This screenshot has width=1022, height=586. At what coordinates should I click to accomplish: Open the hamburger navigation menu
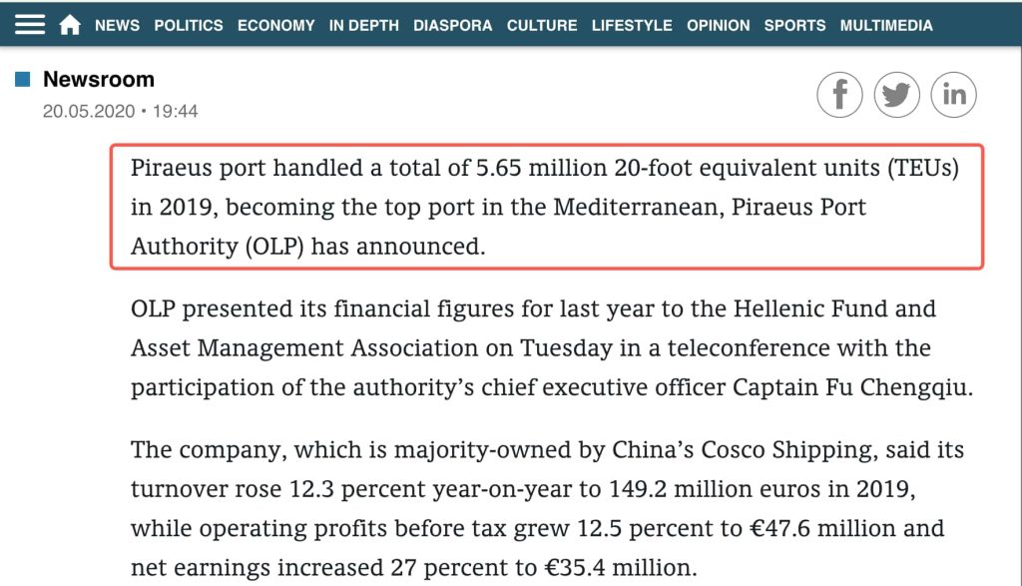pos(30,25)
